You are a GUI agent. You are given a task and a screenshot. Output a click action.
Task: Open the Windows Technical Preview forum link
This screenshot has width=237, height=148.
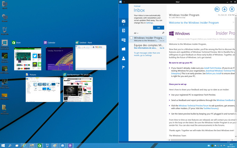pos(194,106)
